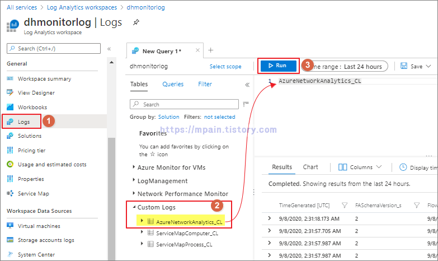The height and width of the screenshot is (261, 438).
Task: Click Filters not selected link
Action: (x=219, y=117)
